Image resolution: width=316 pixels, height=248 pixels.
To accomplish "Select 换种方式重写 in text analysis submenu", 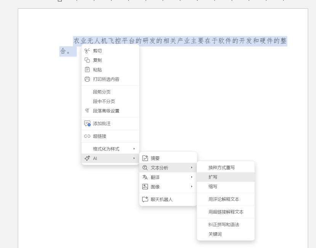I will (x=226, y=167).
